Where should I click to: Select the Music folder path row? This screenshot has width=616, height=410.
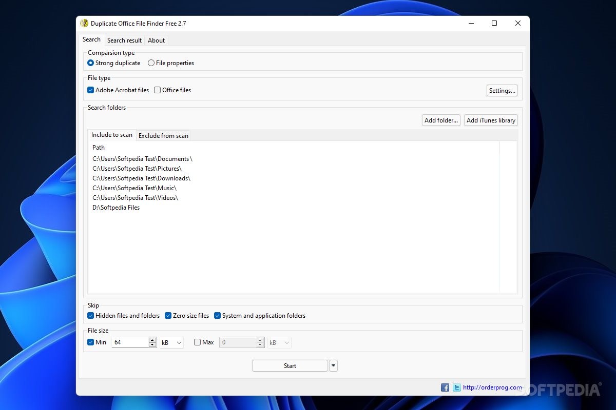pos(294,188)
